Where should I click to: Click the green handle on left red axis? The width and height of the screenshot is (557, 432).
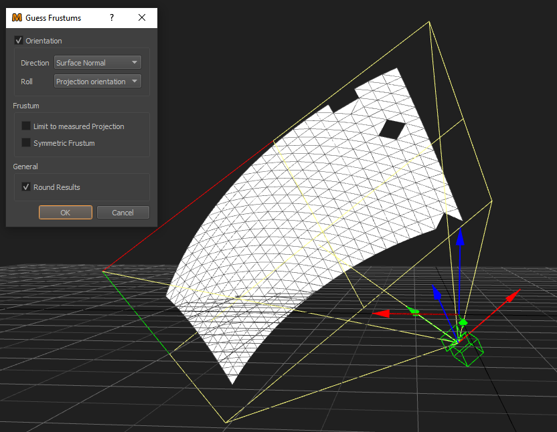pyautogui.click(x=414, y=310)
